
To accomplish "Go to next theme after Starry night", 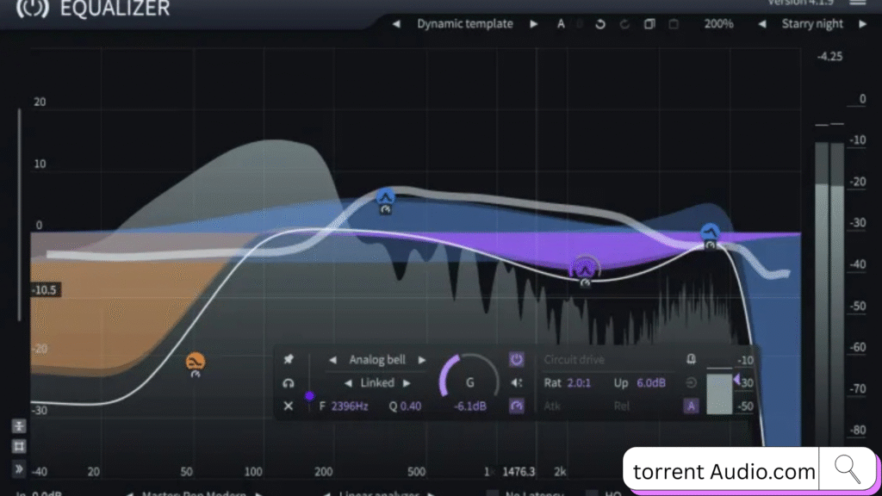I will pyautogui.click(x=862, y=24).
